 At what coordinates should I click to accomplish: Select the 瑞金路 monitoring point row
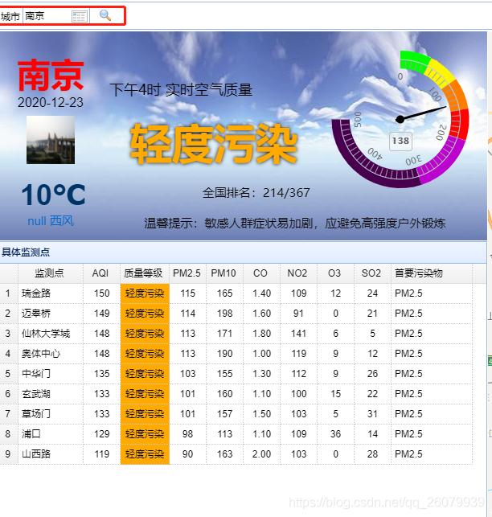coord(236,293)
